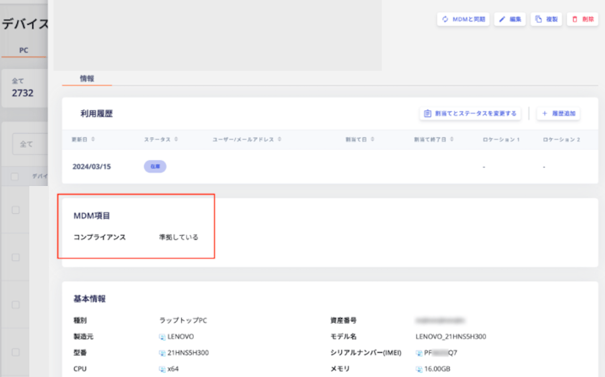Click the 基本情報 section heading

coord(89,299)
